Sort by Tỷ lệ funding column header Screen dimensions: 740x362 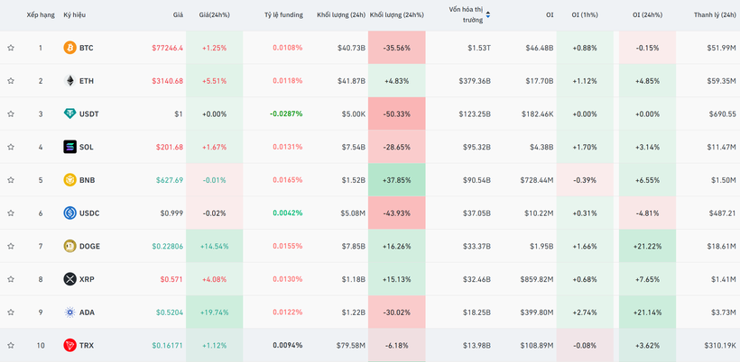tap(283, 14)
